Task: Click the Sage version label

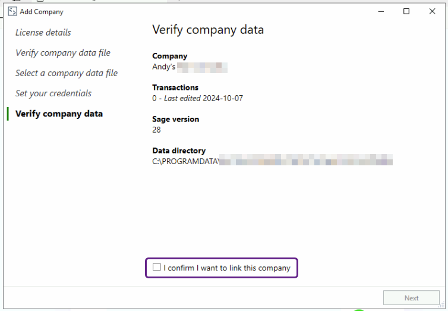Action: tap(176, 119)
